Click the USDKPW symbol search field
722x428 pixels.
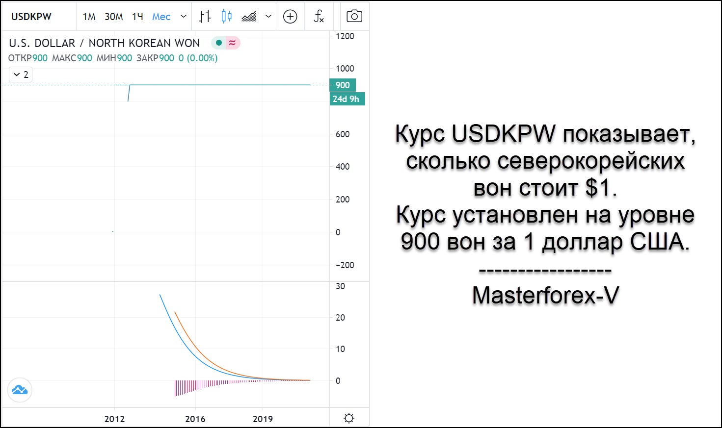pos(31,17)
